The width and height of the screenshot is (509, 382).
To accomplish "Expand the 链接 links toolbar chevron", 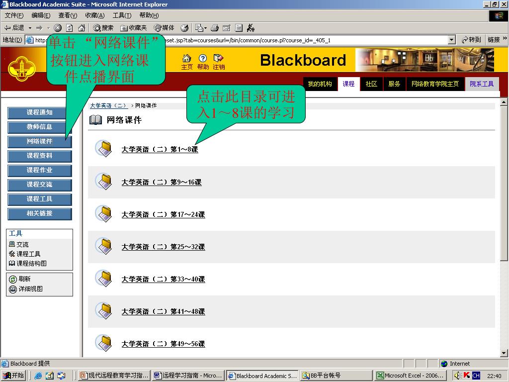I will point(505,38).
